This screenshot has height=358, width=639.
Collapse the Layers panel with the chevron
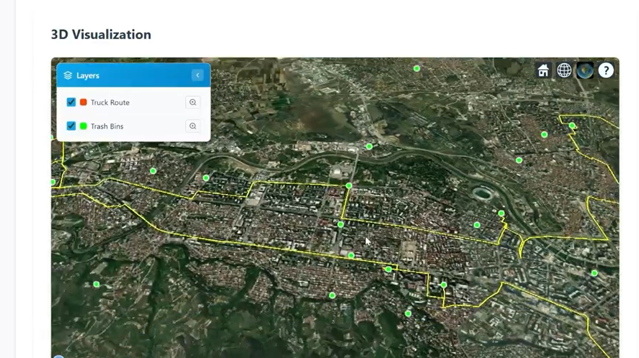(197, 75)
